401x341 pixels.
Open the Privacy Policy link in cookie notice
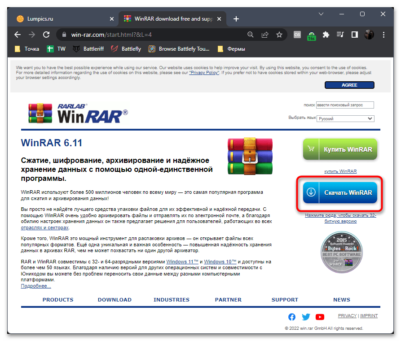(x=204, y=73)
